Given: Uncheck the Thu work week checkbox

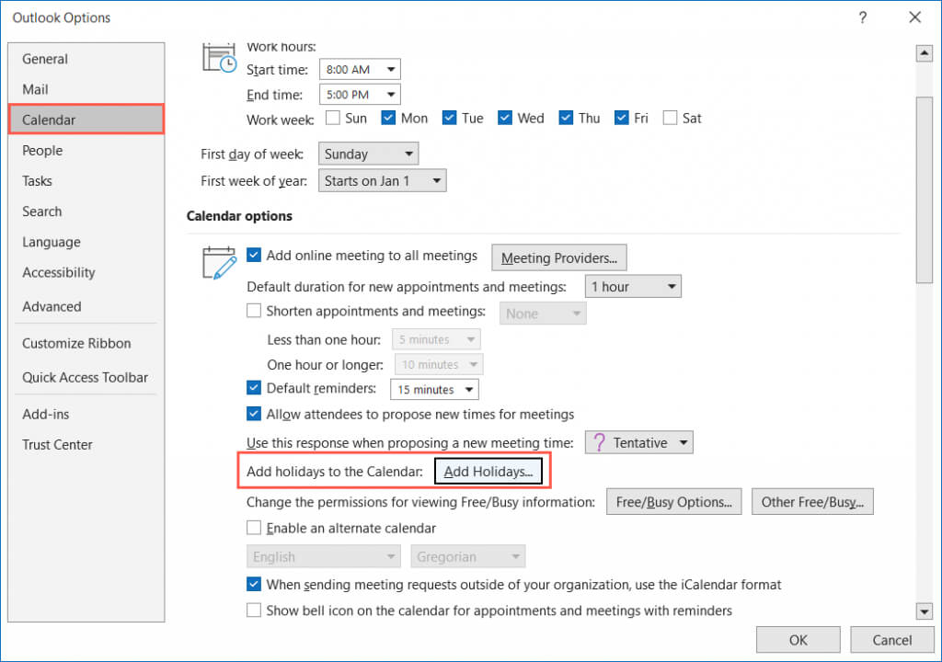Looking at the screenshot, I should pos(566,118).
